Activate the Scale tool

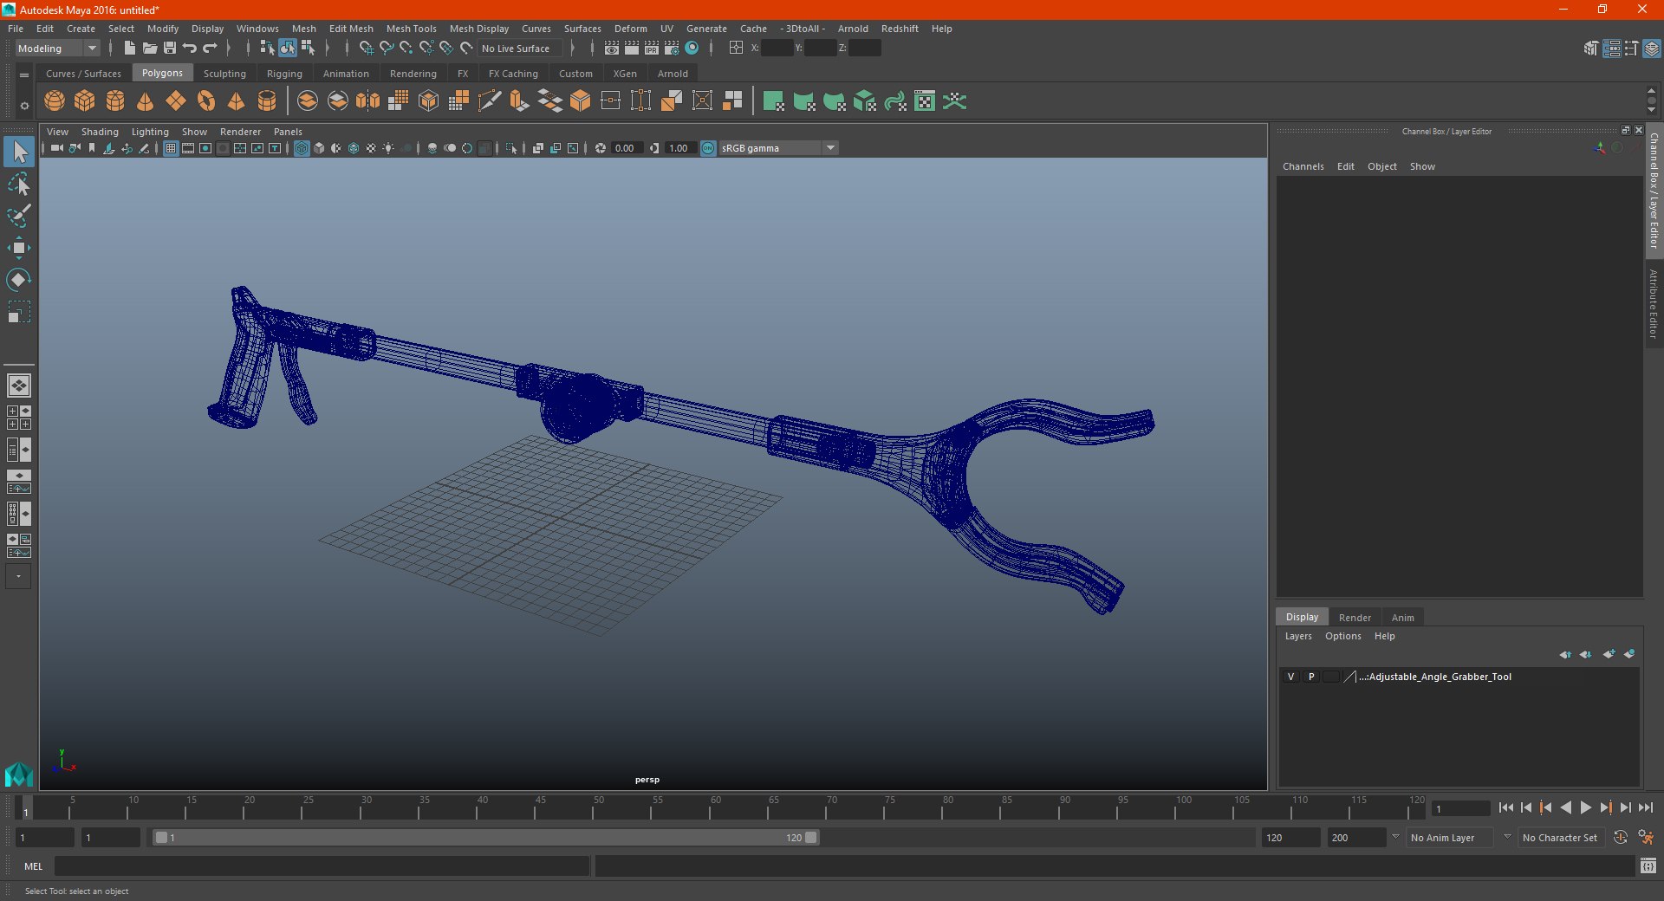19,312
